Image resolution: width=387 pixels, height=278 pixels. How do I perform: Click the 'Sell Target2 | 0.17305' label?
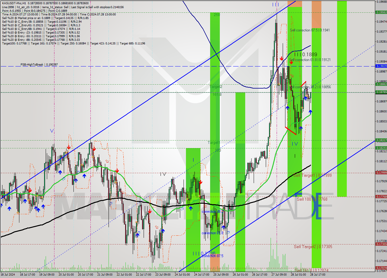[x=313, y=247]
